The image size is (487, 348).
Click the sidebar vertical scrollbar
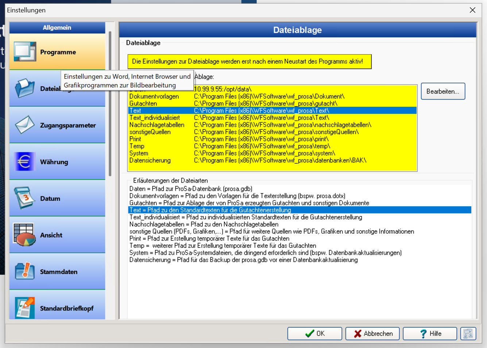110,104
